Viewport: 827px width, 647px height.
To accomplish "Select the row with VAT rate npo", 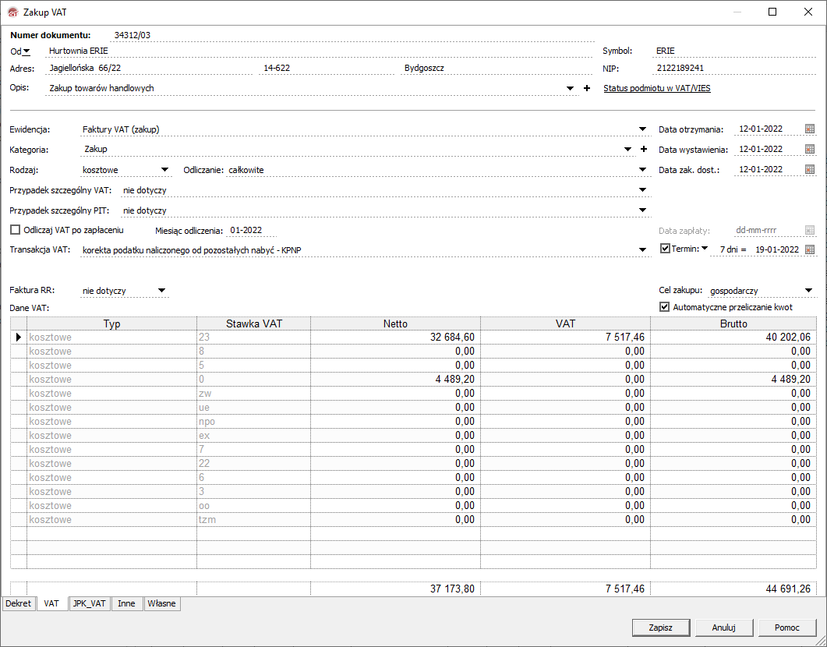I will pos(413,421).
